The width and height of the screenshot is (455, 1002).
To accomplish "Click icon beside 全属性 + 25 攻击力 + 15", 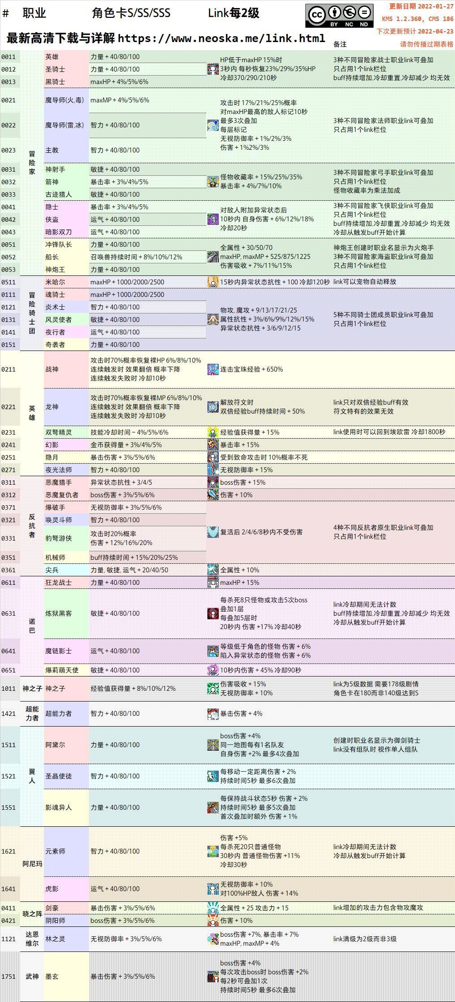I will [x=213, y=908].
